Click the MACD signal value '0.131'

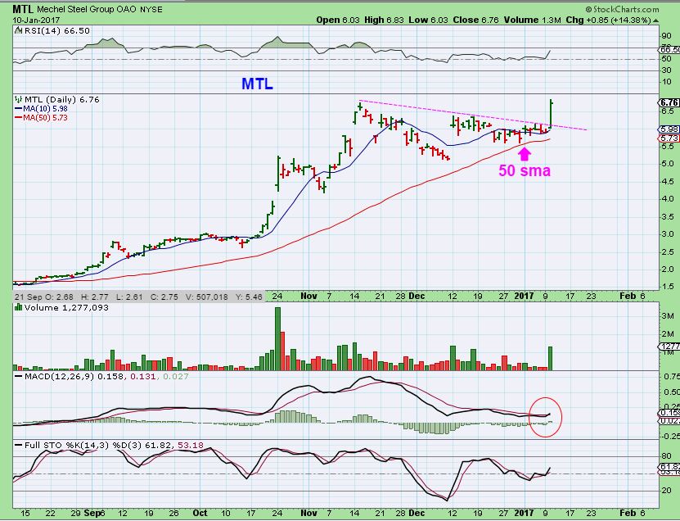pos(142,377)
